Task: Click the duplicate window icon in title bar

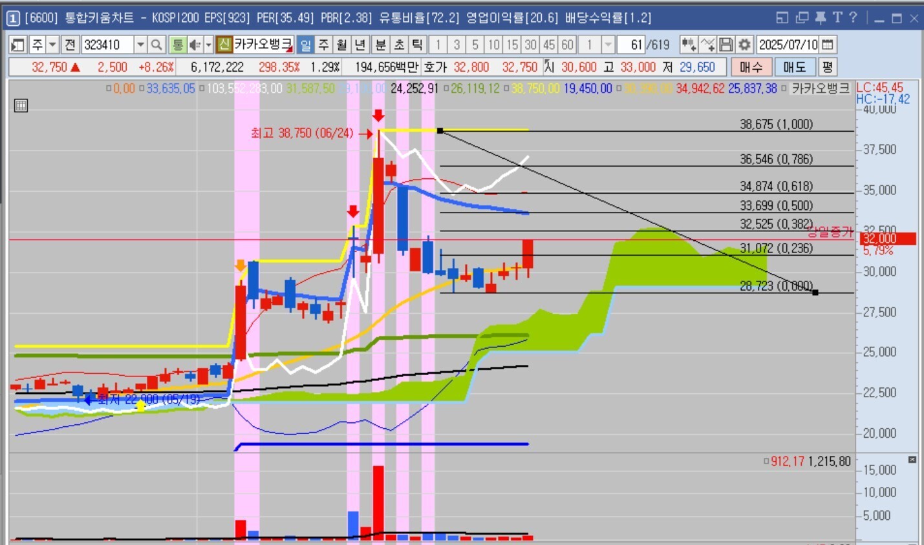Action: (x=802, y=18)
